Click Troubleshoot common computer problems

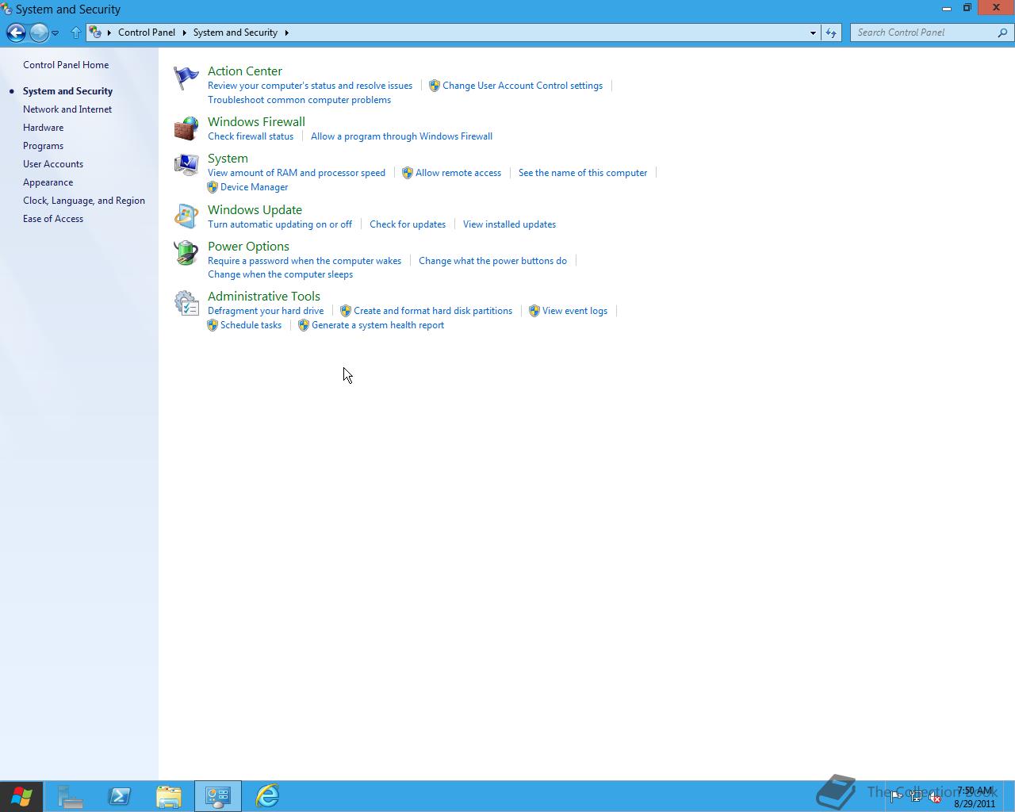pyautogui.click(x=299, y=100)
